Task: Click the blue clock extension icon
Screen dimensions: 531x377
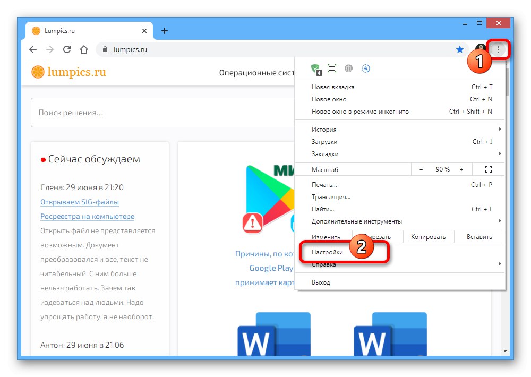Action: click(x=366, y=68)
